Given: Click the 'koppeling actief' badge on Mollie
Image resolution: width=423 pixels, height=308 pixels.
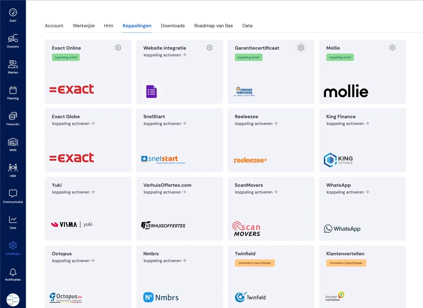Looking at the screenshot, I should pyautogui.click(x=340, y=57).
